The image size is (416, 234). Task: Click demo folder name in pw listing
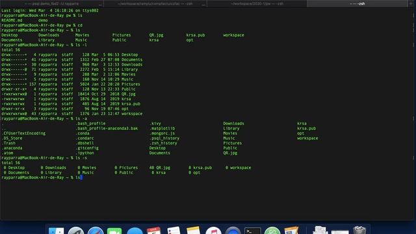(x=43, y=20)
